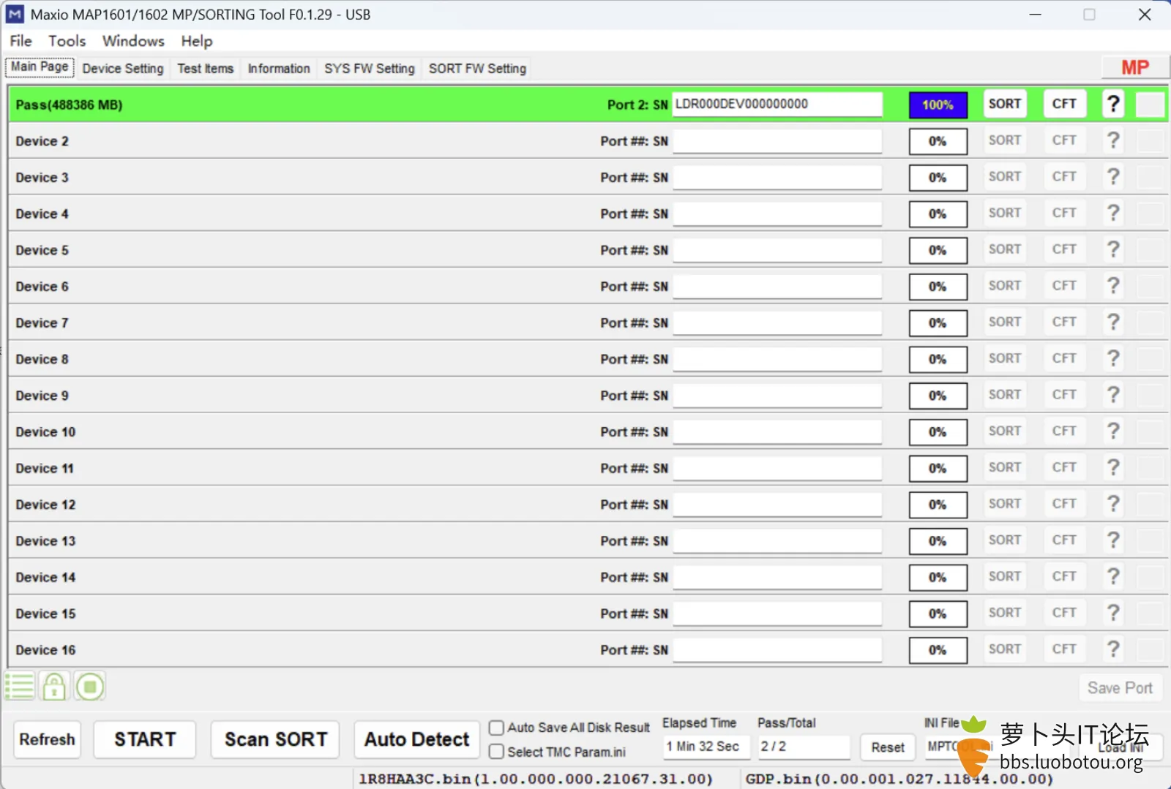
Task: Click the START button
Action: 145,739
